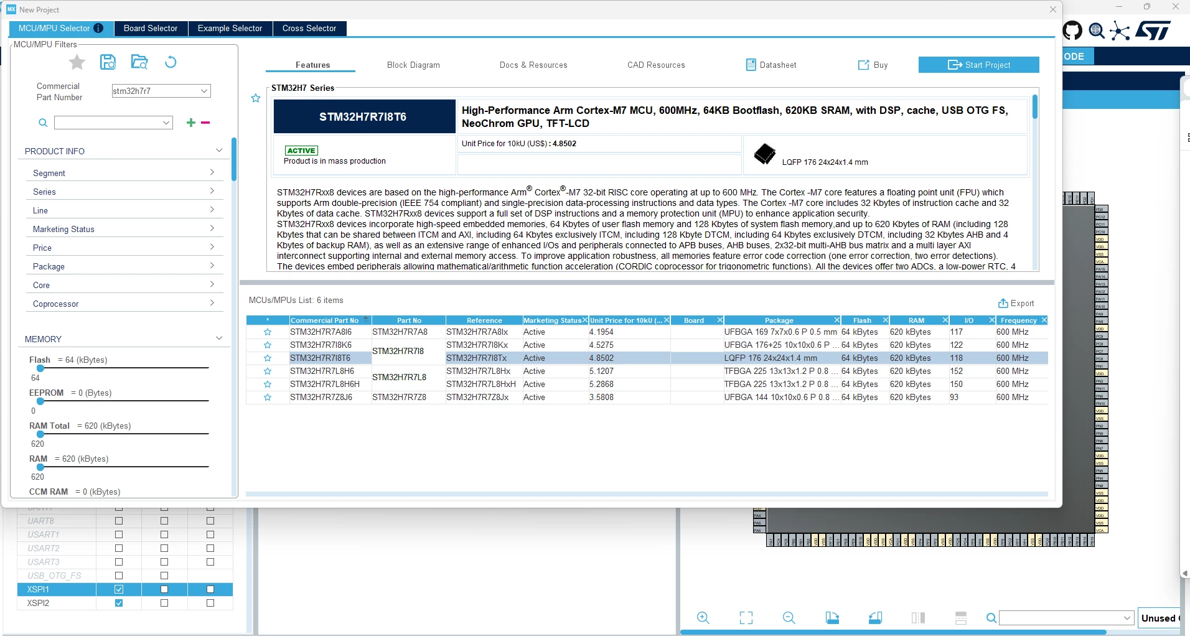Screen dimensions: 1190x639
Task: Open the Block Diagram tab
Action: pos(413,65)
